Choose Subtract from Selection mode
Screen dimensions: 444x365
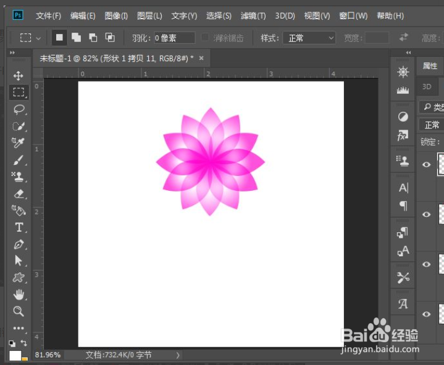[x=93, y=38]
